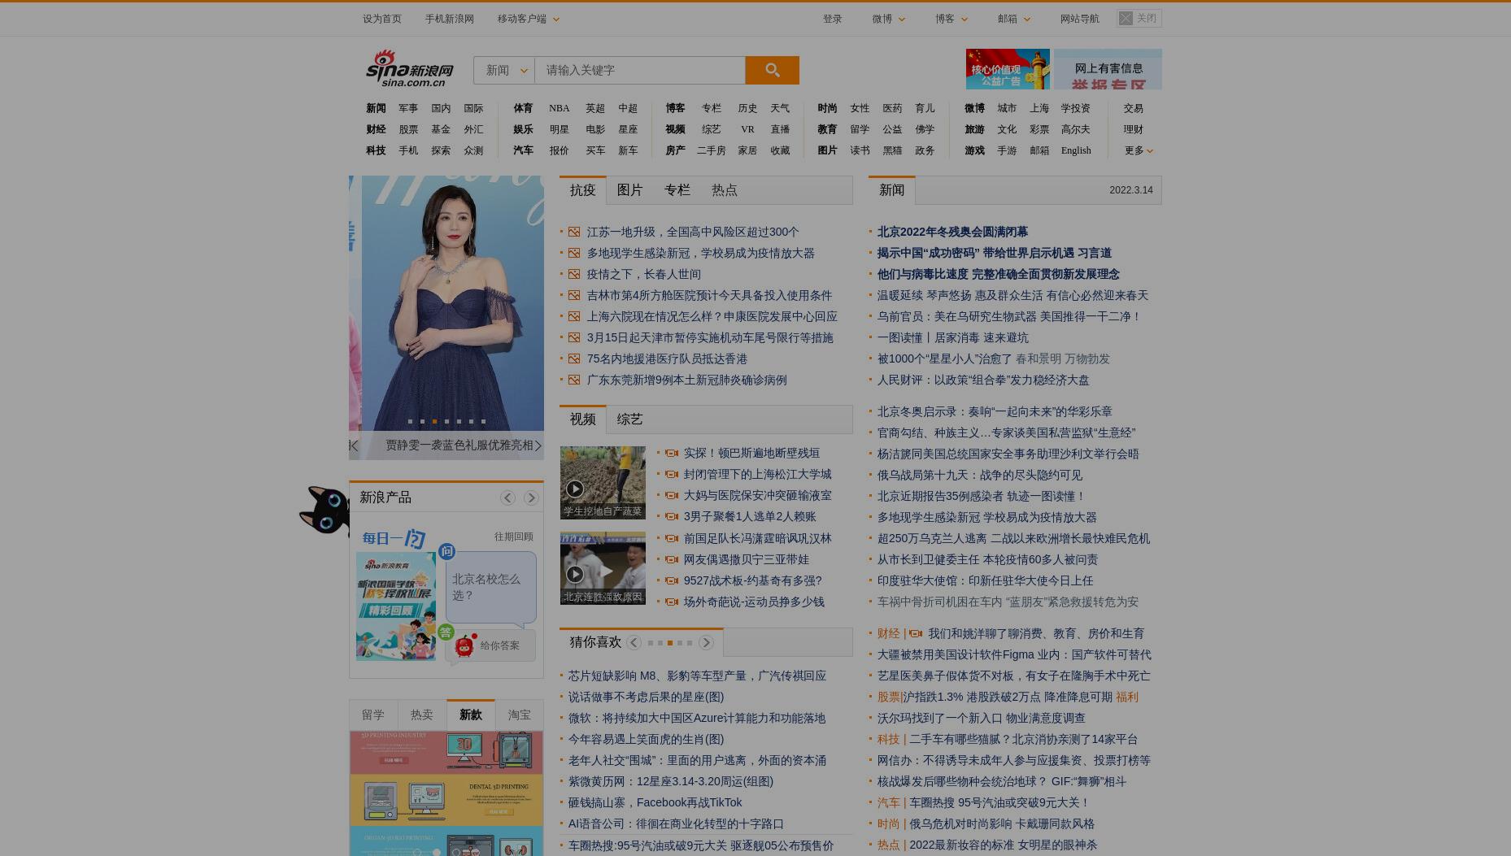The image size is (1511, 856).
Task: Open the 网上有害信息举报专区 banner
Action: coord(1108,69)
